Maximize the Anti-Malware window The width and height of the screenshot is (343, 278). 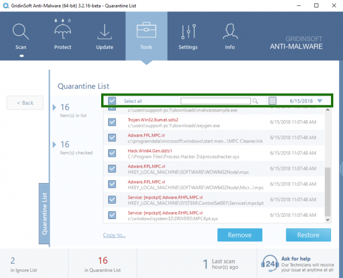[x=316, y=6]
